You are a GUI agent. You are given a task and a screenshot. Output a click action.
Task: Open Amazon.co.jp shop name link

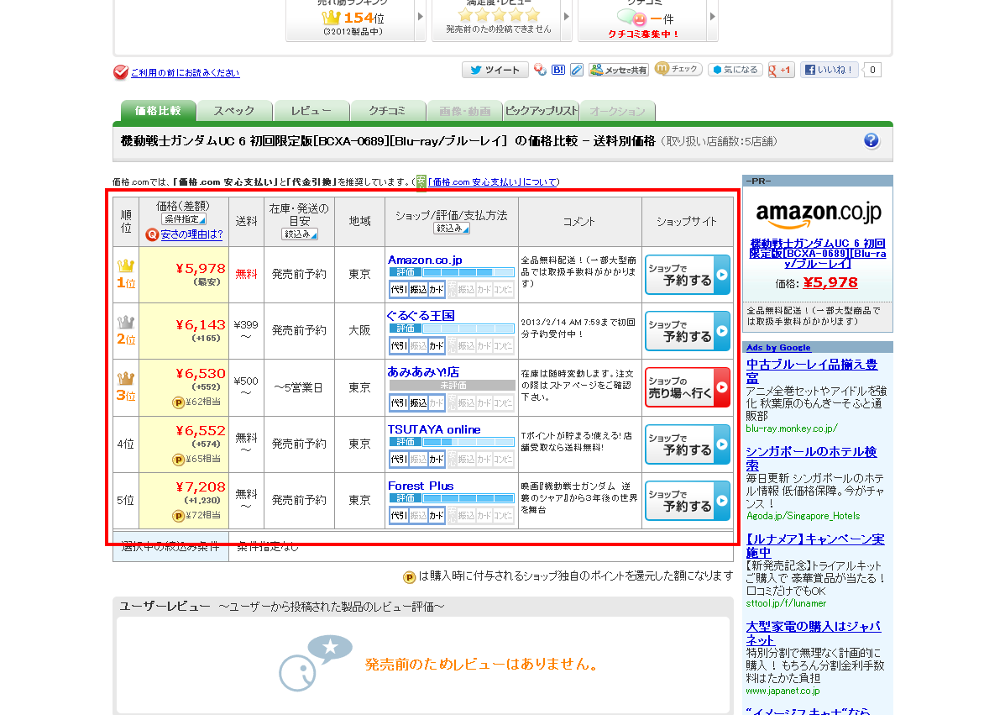pos(425,260)
